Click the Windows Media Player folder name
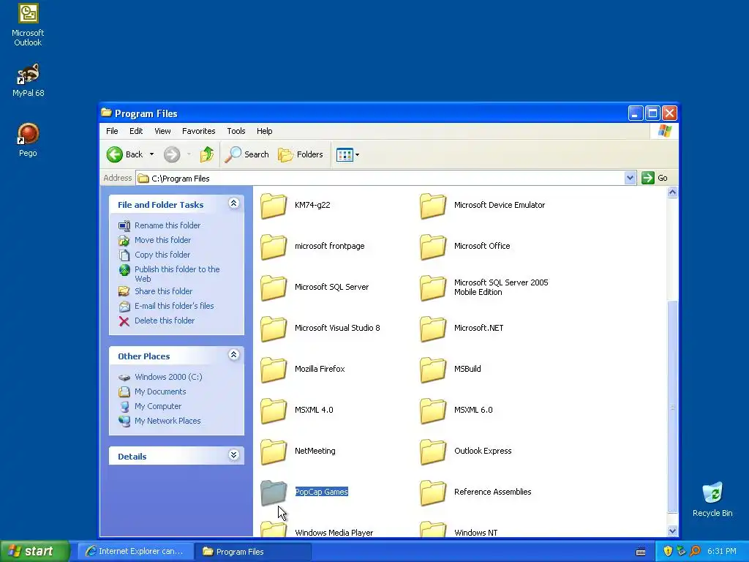 pyautogui.click(x=334, y=533)
